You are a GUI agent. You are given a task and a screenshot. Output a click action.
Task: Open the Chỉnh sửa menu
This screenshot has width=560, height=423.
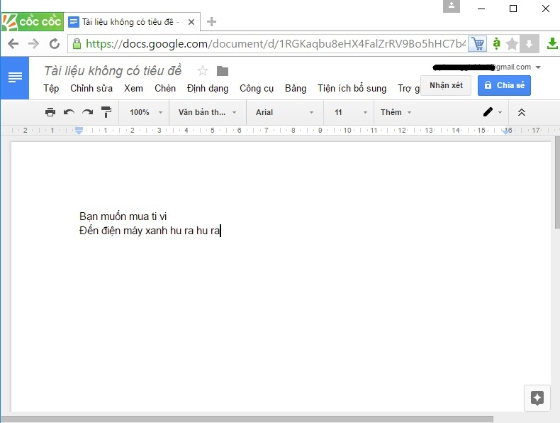point(91,88)
